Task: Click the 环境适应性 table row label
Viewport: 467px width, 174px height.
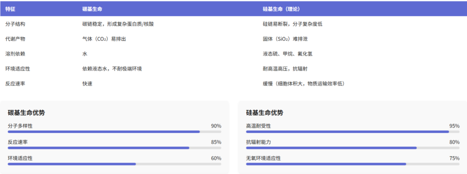Action: (18, 69)
